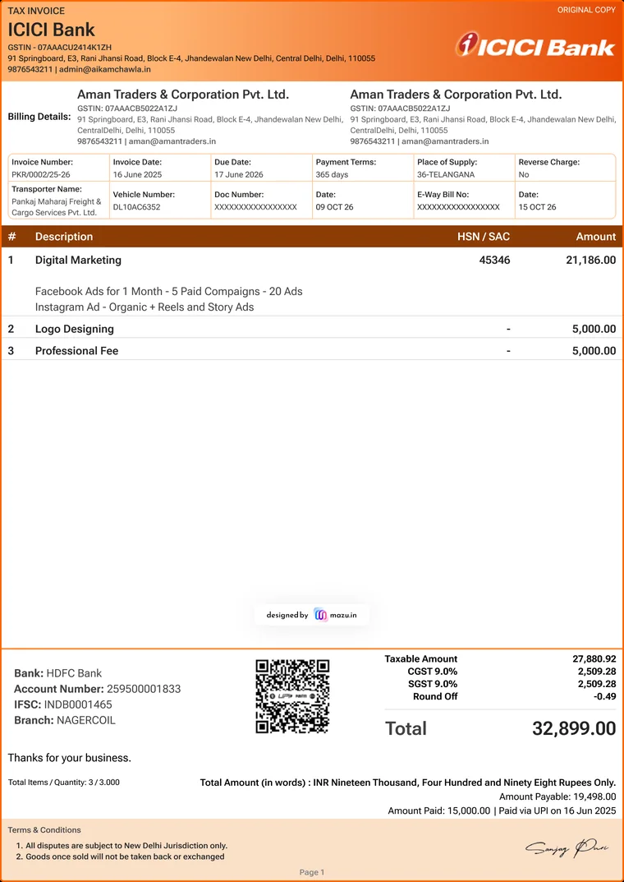The image size is (624, 882).
Task: Click the CGST 9.0% label
Action: tap(433, 671)
